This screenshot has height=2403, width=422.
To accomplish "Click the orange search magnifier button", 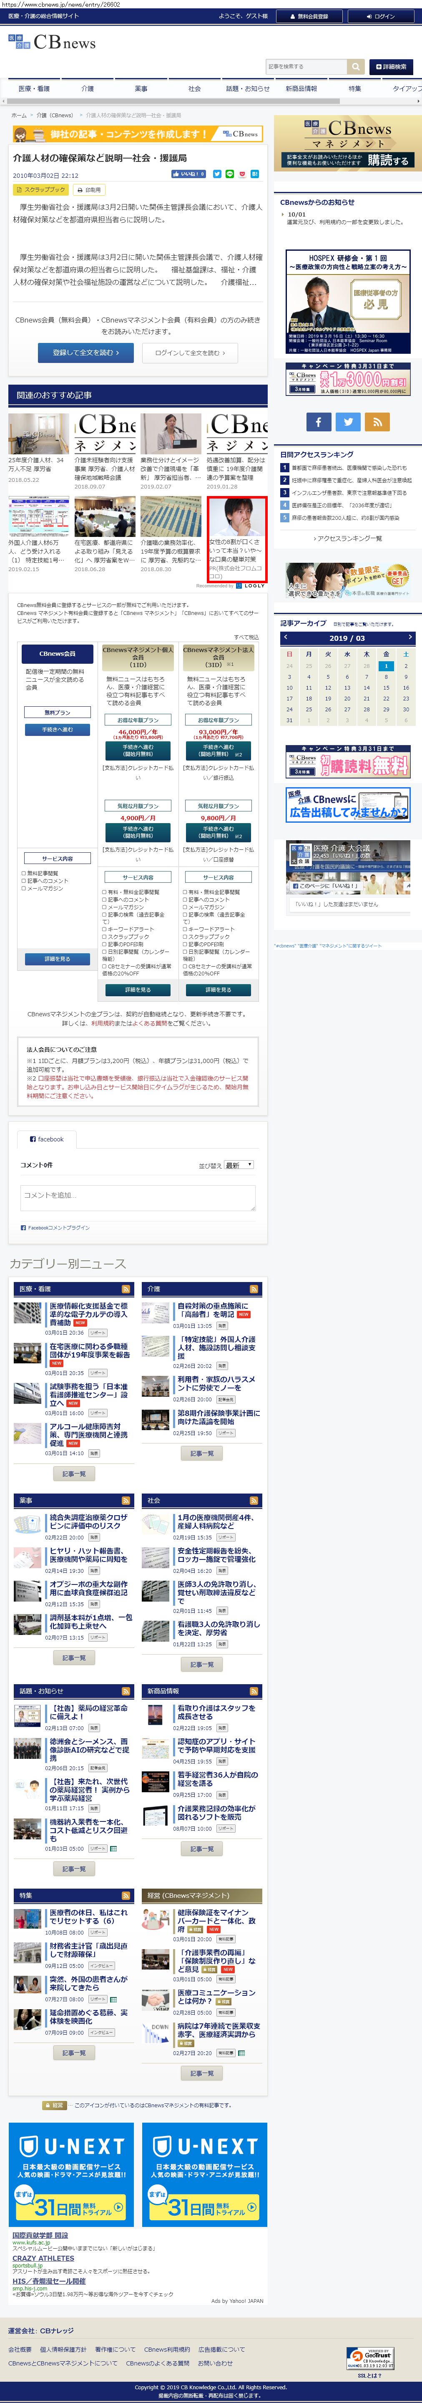I will [356, 66].
